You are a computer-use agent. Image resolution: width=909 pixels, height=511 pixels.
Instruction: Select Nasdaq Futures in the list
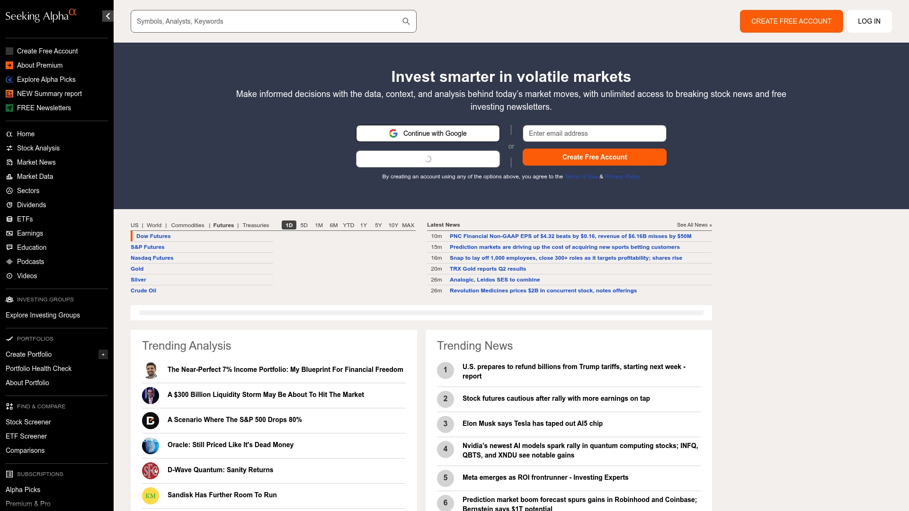152,258
